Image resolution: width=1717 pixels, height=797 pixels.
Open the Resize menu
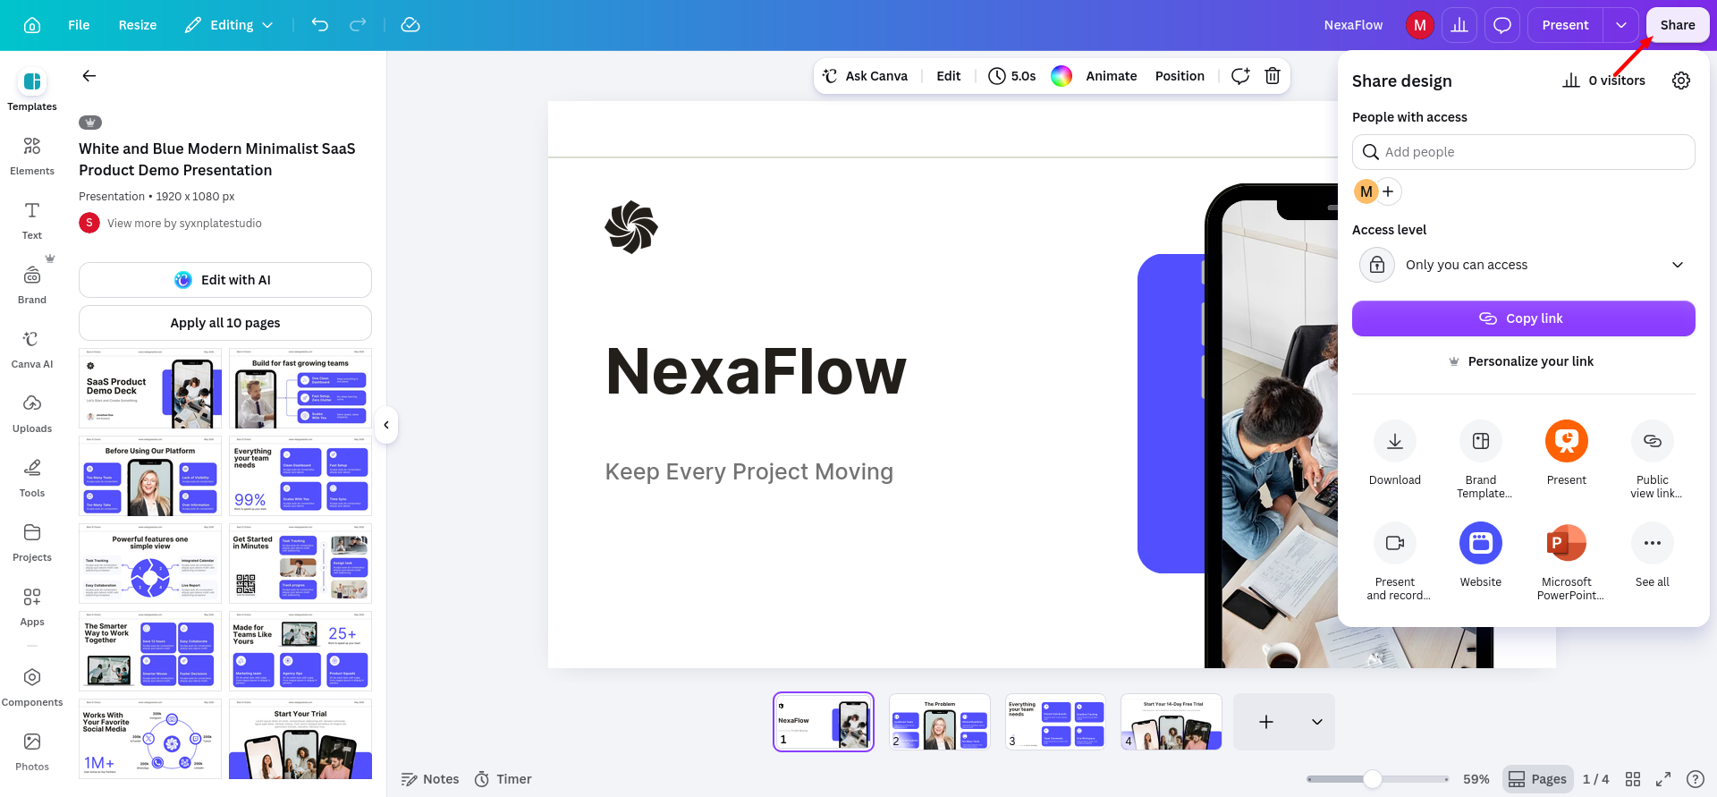point(138,25)
